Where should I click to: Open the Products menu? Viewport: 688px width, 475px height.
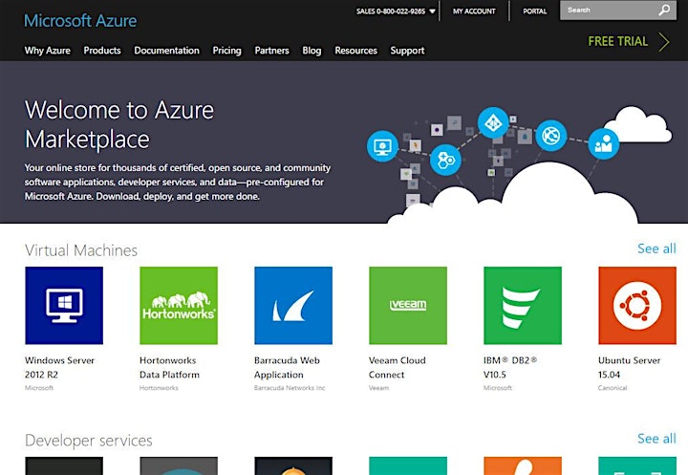[102, 51]
